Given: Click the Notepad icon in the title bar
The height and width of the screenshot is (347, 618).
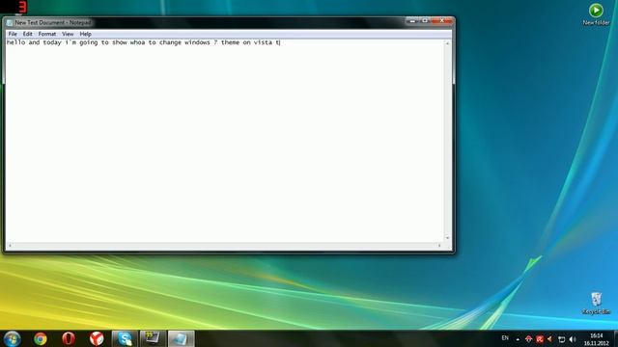Looking at the screenshot, I should [x=10, y=23].
